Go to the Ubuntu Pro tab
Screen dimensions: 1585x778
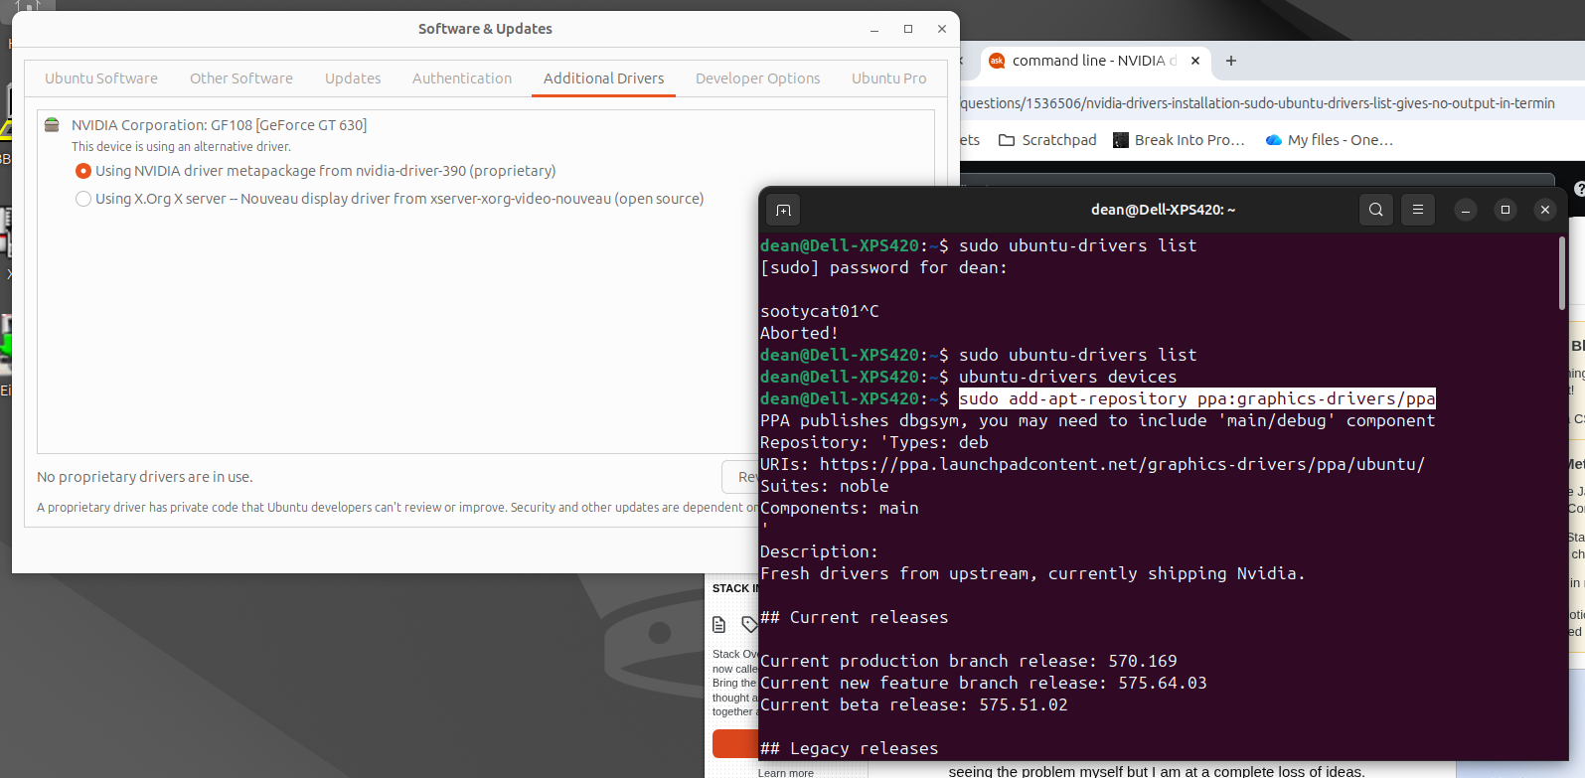[888, 78]
